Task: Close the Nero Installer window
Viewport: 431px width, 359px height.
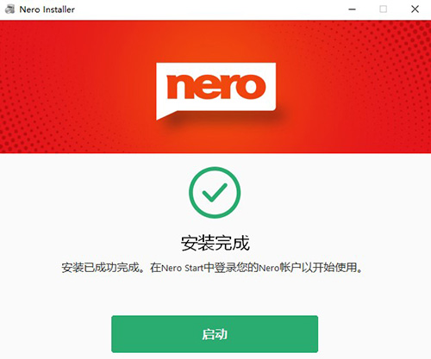Action: [x=415, y=9]
